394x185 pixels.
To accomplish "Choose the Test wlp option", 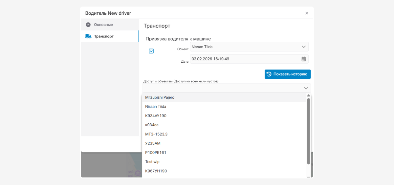I will [152, 162].
